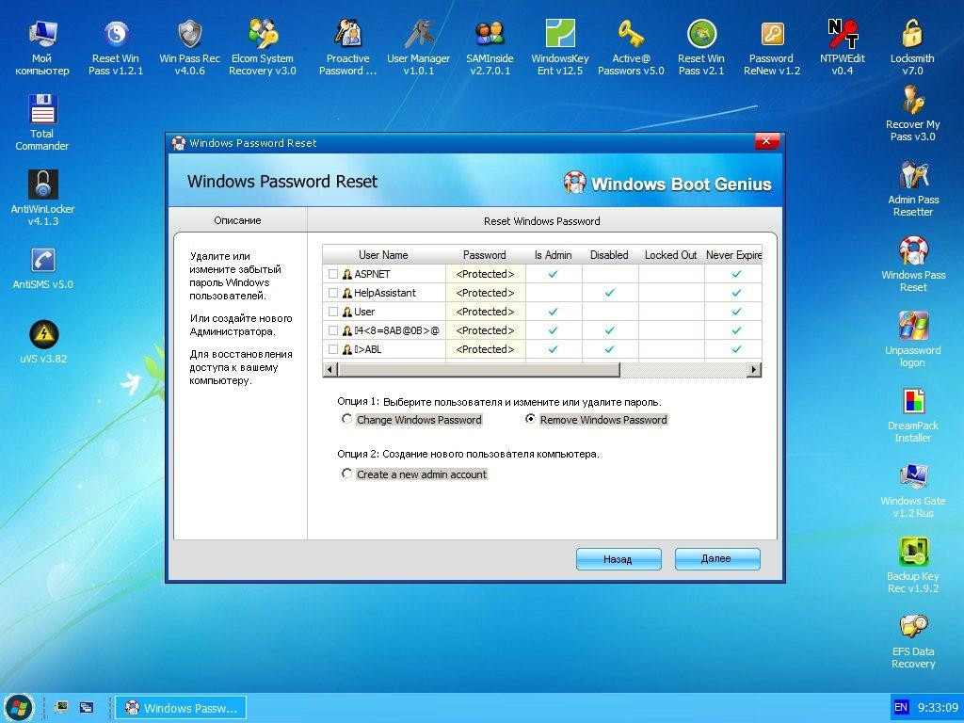Click the EN language indicator in tray

(x=901, y=708)
